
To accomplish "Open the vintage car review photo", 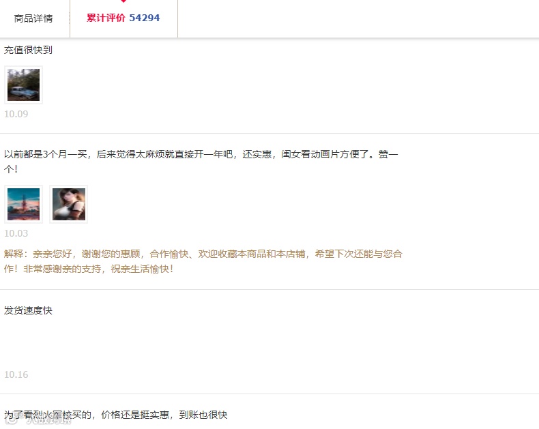I will pyautogui.click(x=23, y=85).
